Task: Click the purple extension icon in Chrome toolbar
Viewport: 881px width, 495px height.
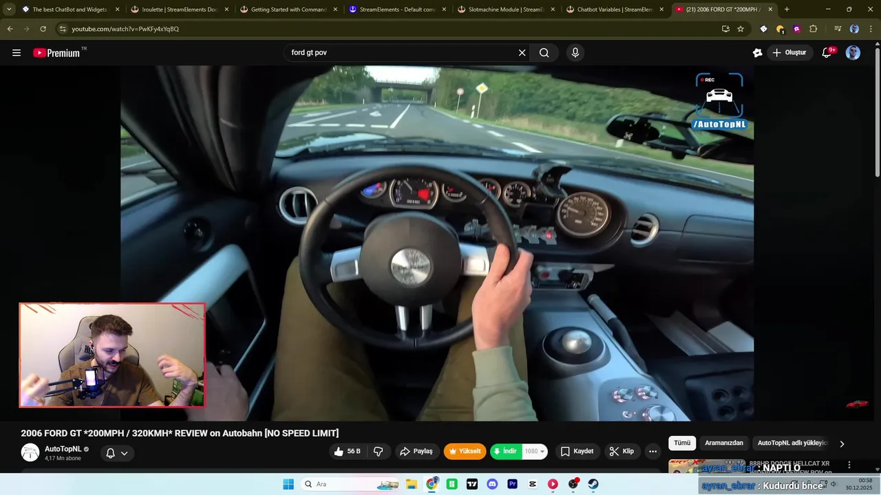Action: coord(796,29)
